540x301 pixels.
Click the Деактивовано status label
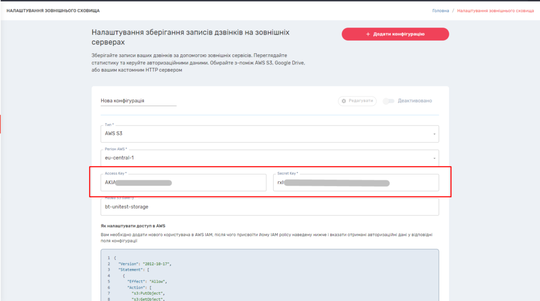(x=415, y=101)
